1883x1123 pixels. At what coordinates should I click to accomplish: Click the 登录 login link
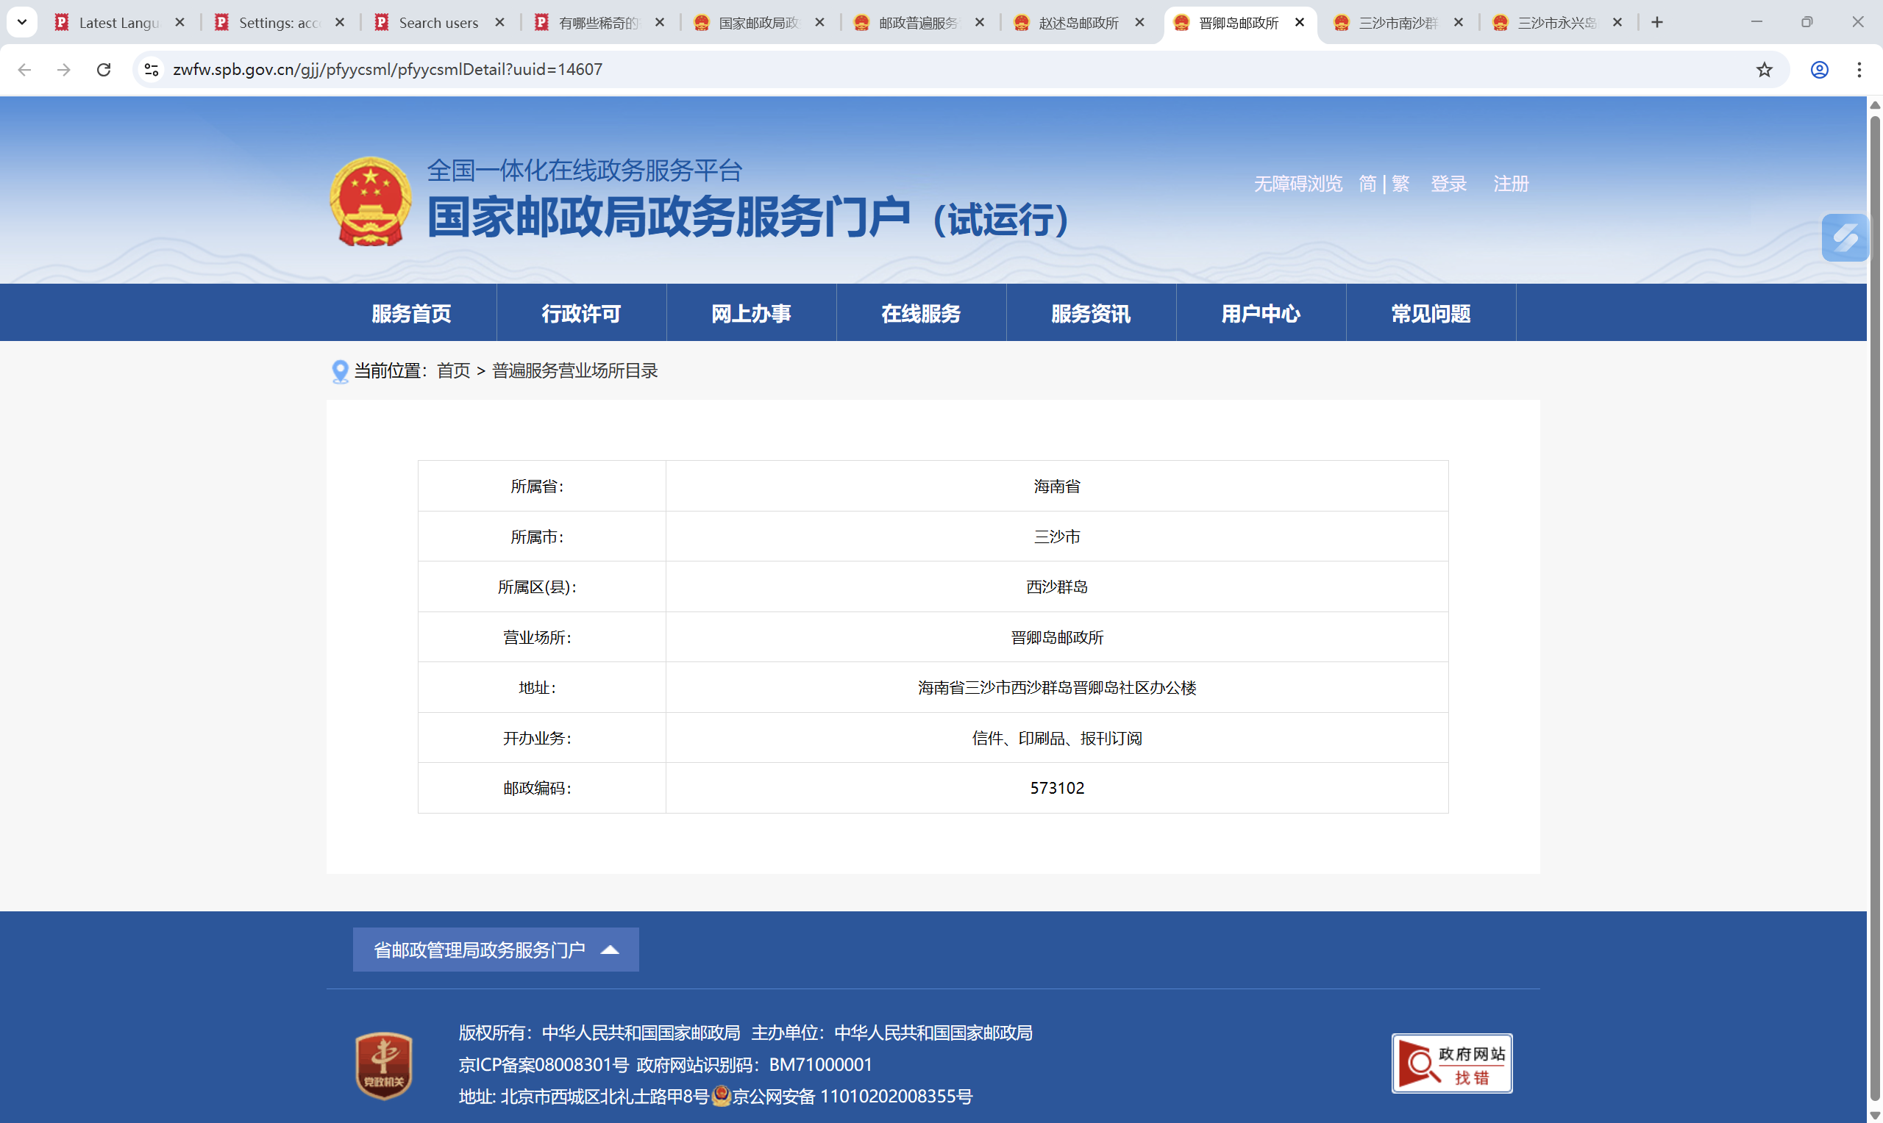[x=1448, y=184]
